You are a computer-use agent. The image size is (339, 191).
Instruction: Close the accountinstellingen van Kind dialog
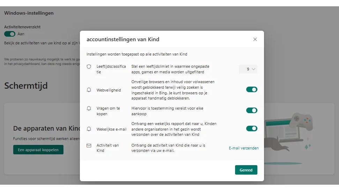[255, 39]
